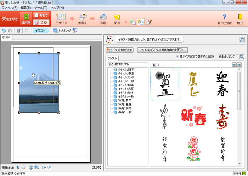Click the 差出人 sender icon
The width and height of the screenshot is (248, 176).
[x=83, y=18]
